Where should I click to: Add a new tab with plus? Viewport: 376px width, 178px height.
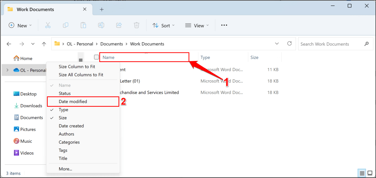click(x=102, y=9)
